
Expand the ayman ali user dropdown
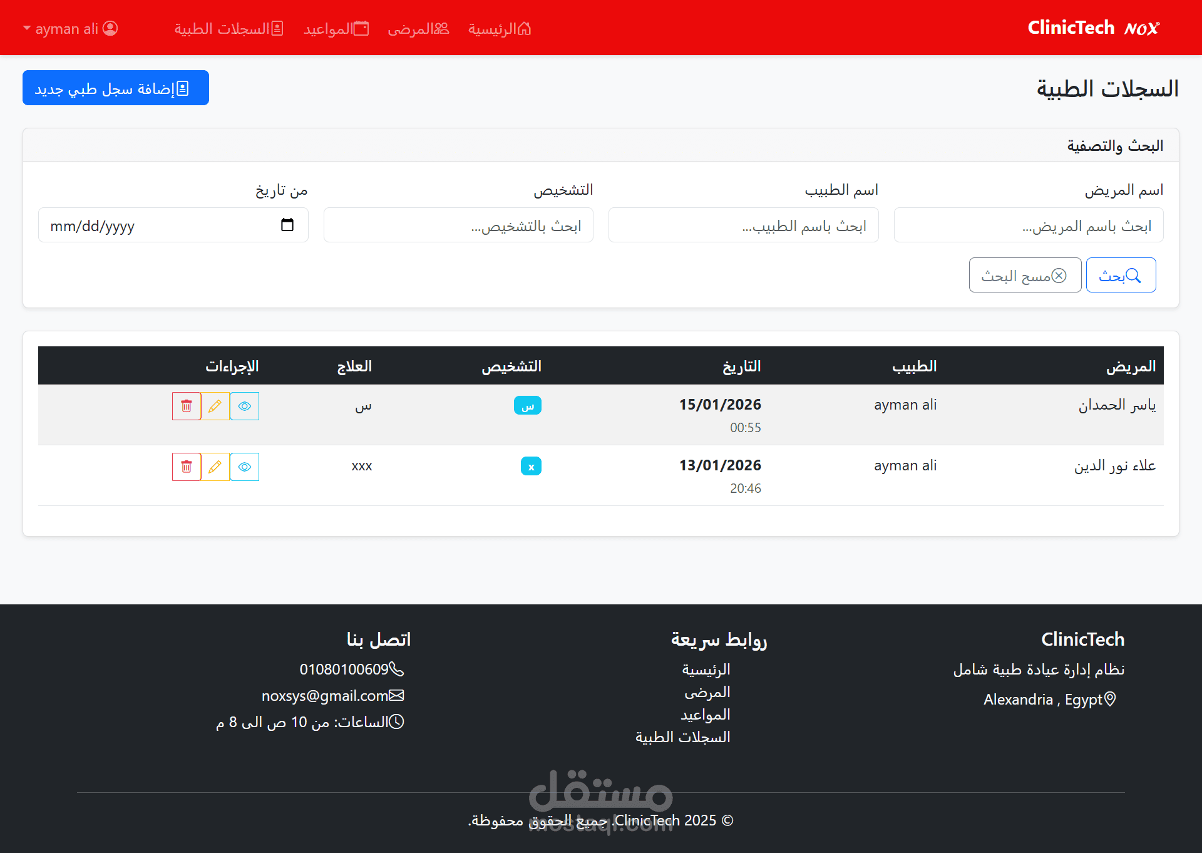(x=70, y=29)
